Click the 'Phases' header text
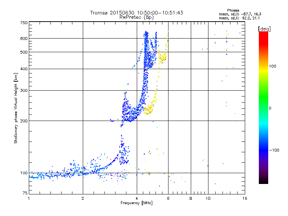The height and width of the screenshot is (216, 288). tap(233, 10)
